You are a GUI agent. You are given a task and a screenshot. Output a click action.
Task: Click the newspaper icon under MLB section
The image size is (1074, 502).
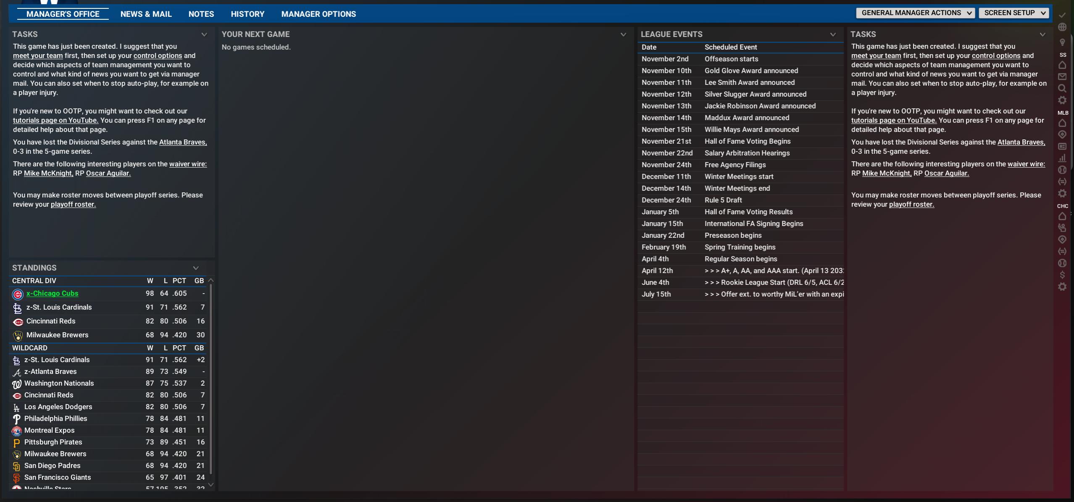click(x=1062, y=146)
